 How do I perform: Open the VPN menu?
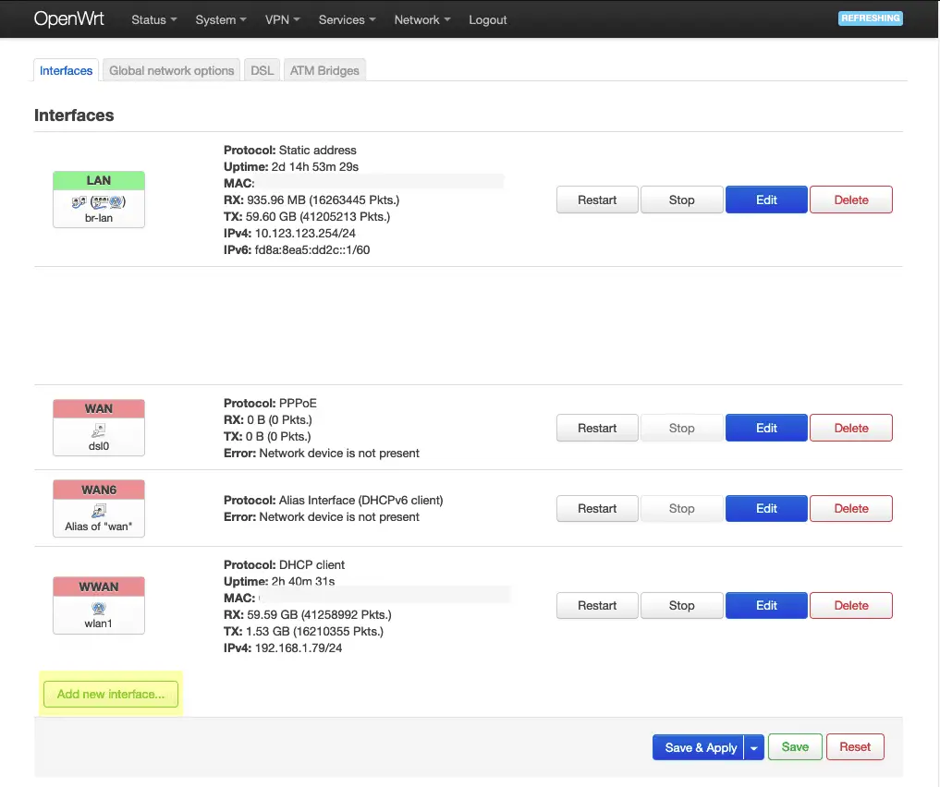pyautogui.click(x=282, y=19)
